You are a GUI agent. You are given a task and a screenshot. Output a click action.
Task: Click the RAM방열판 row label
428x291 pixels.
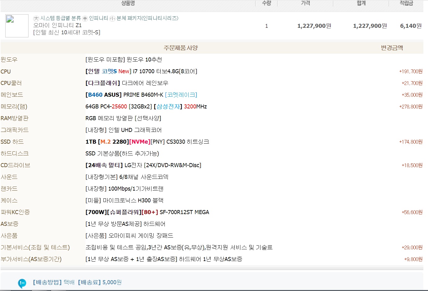[x=15, y=118]
